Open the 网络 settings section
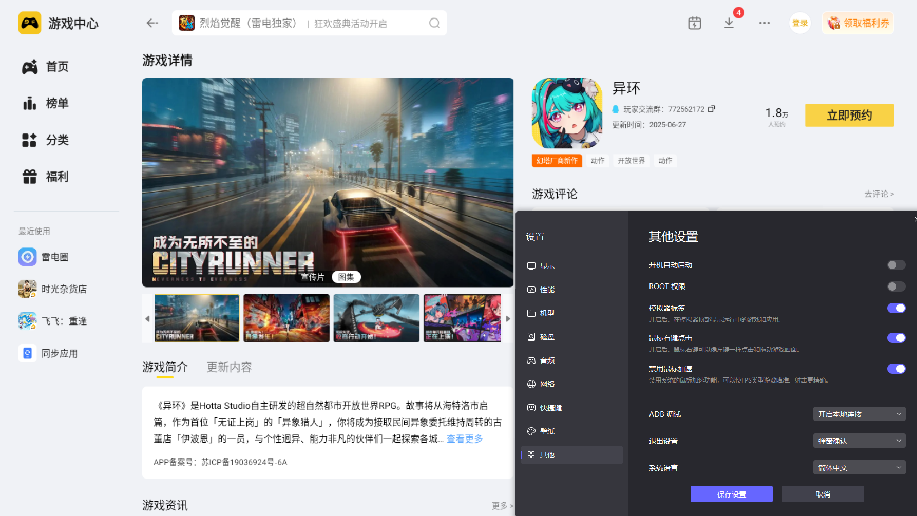Viewport: 917px width, 516px height. (x=547, y=384)
